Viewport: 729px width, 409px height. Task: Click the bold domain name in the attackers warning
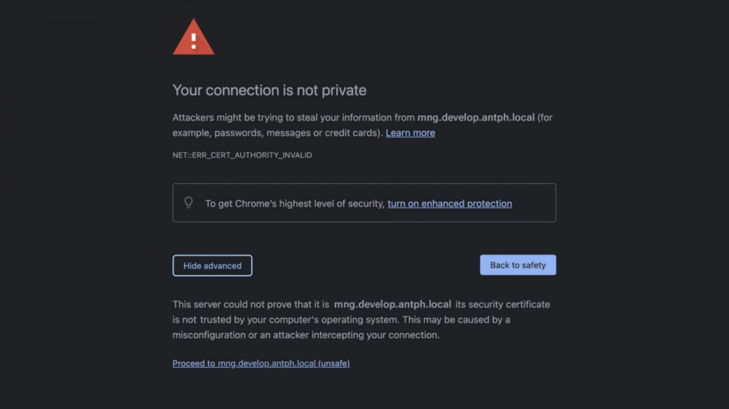click(476, 117)
